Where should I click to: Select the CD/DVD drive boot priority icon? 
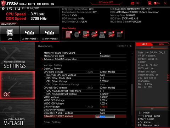tap(77, 34)
